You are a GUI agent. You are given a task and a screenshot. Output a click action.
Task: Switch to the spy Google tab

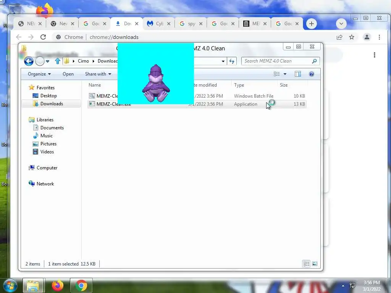pos(191,24)
